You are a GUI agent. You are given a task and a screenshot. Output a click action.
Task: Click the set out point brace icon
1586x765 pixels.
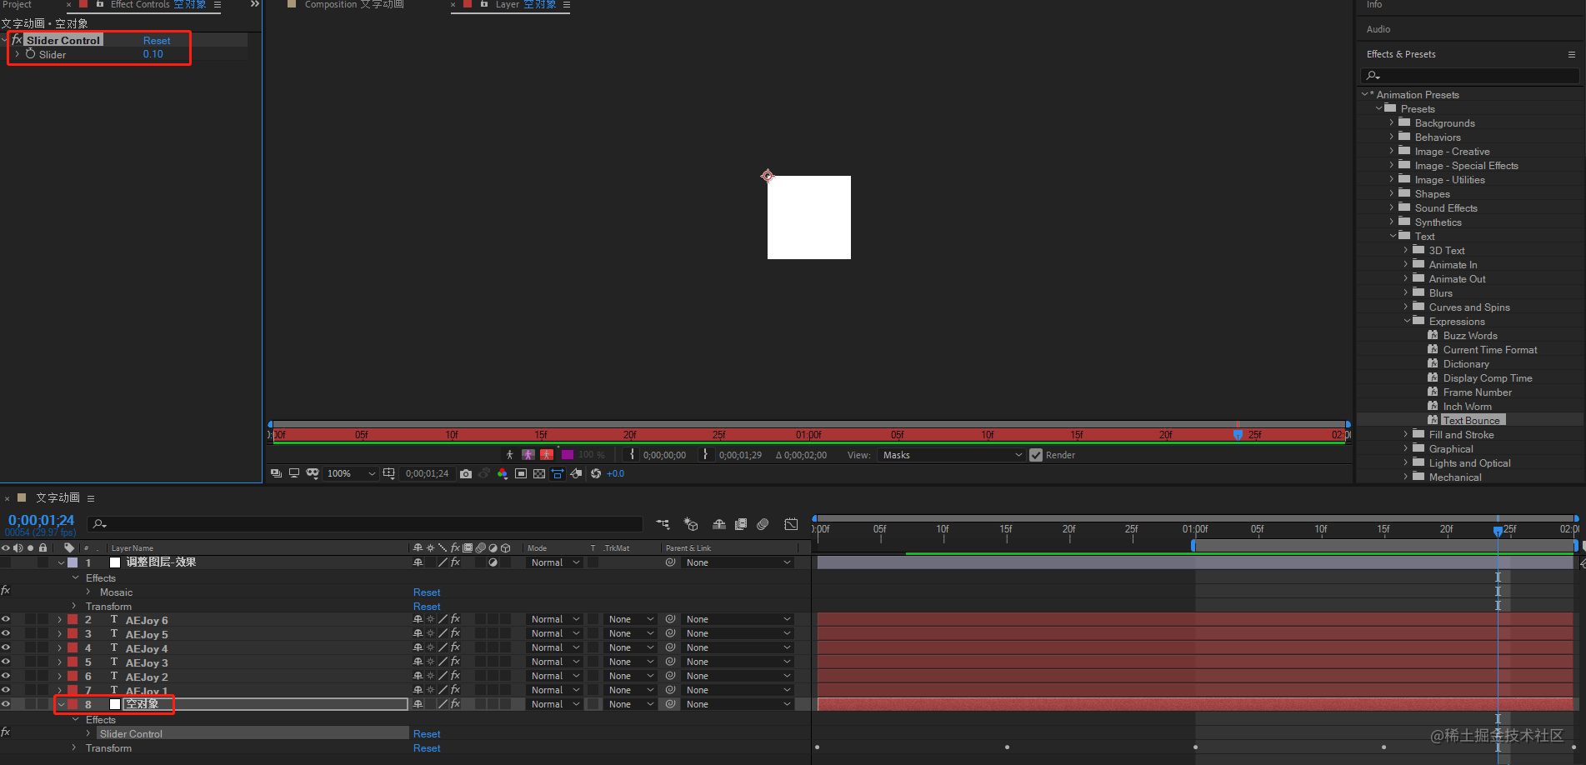[x=706, y=454]
